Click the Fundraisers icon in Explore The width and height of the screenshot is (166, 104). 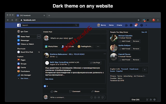click(18, 71)
